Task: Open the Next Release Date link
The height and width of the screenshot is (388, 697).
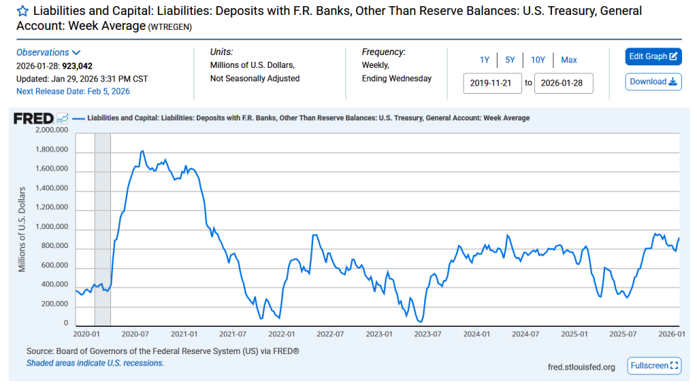Action: tap(73, 91)
